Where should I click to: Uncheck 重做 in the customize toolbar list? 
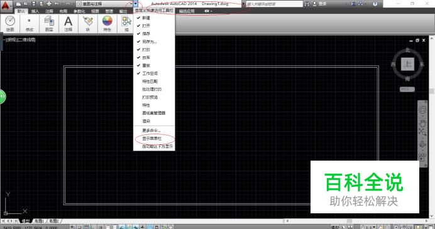[x=154, y=66]
